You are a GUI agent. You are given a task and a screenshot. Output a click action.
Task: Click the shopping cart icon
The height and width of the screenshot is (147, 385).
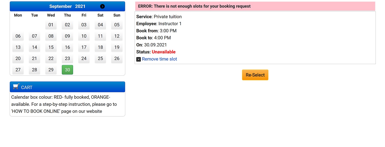16,87
